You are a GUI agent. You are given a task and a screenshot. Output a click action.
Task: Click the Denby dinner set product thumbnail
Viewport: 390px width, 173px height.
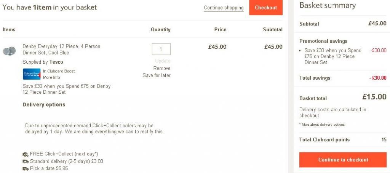click(x=9, y=51)
